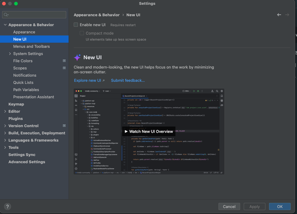Screen dimensions: 297x214
Task: Click the run triangle icon in preview image
Action: (194, 91)
